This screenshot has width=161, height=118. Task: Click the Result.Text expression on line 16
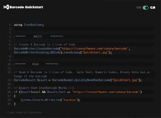pos(56,92)
